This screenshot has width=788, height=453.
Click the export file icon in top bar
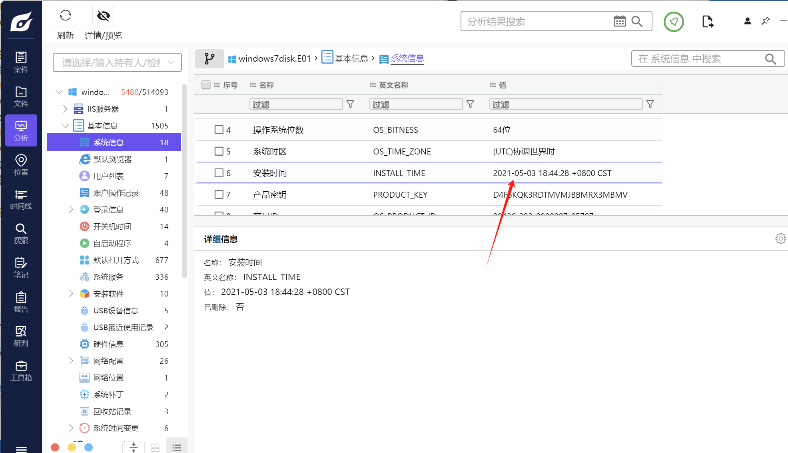707,22
